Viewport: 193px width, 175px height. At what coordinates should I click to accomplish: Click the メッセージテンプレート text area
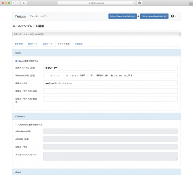pyautogui.click(x=110, y=156)
